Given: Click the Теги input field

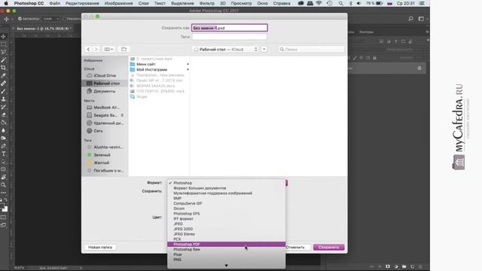Looking at the screenshot, I should point(229,37).
